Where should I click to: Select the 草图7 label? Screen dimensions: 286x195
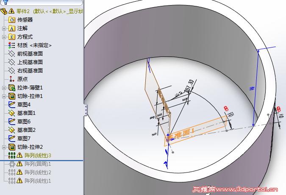[24, 139]
